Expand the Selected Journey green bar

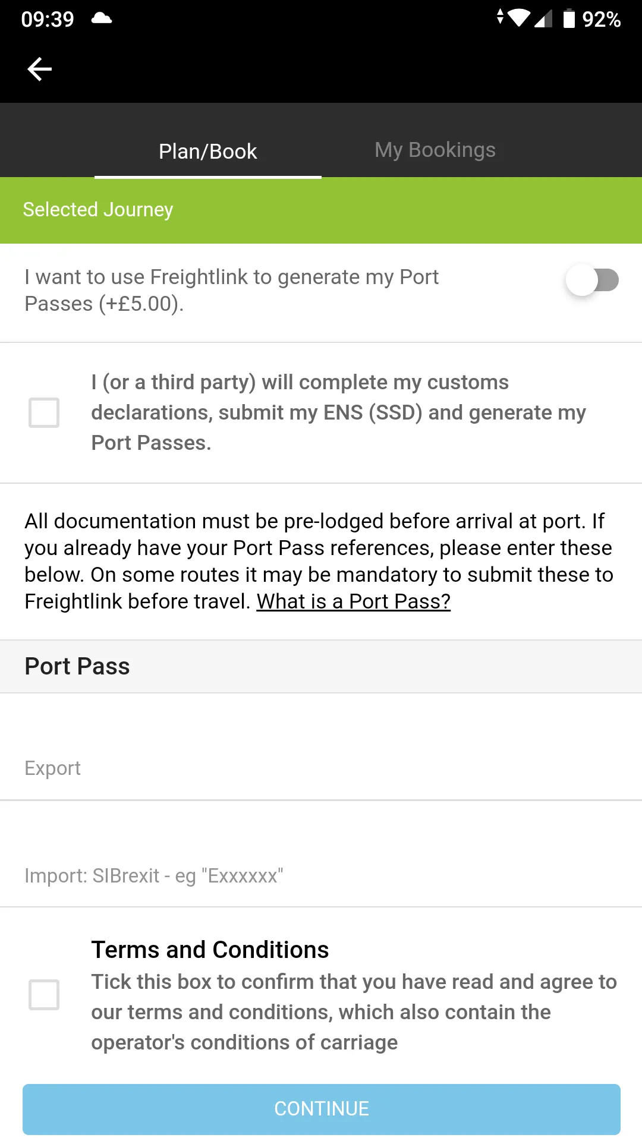click(x=321, y=210)
